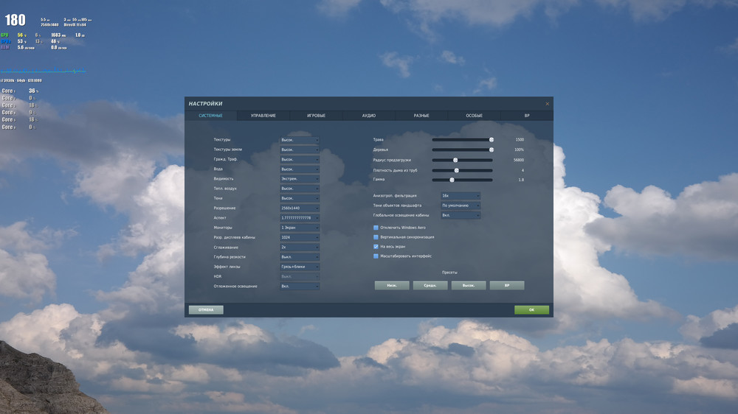Expand the Сглаживание dropdown set to 2x

pyautogui.click(x=300, y=248)
